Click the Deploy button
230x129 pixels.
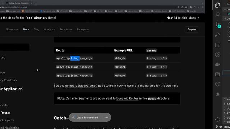(192, 29)
